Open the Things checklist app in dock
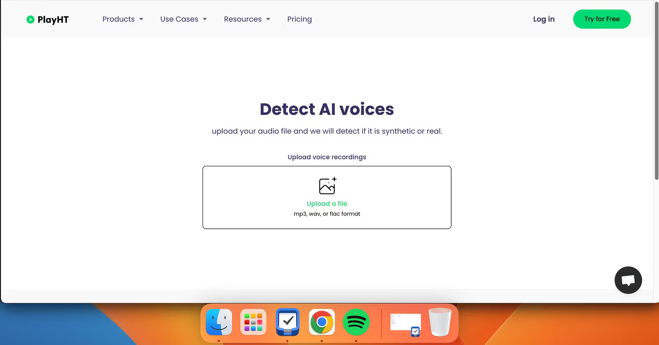This screenshot has height=345, width=659. click(x=287, y=323)
